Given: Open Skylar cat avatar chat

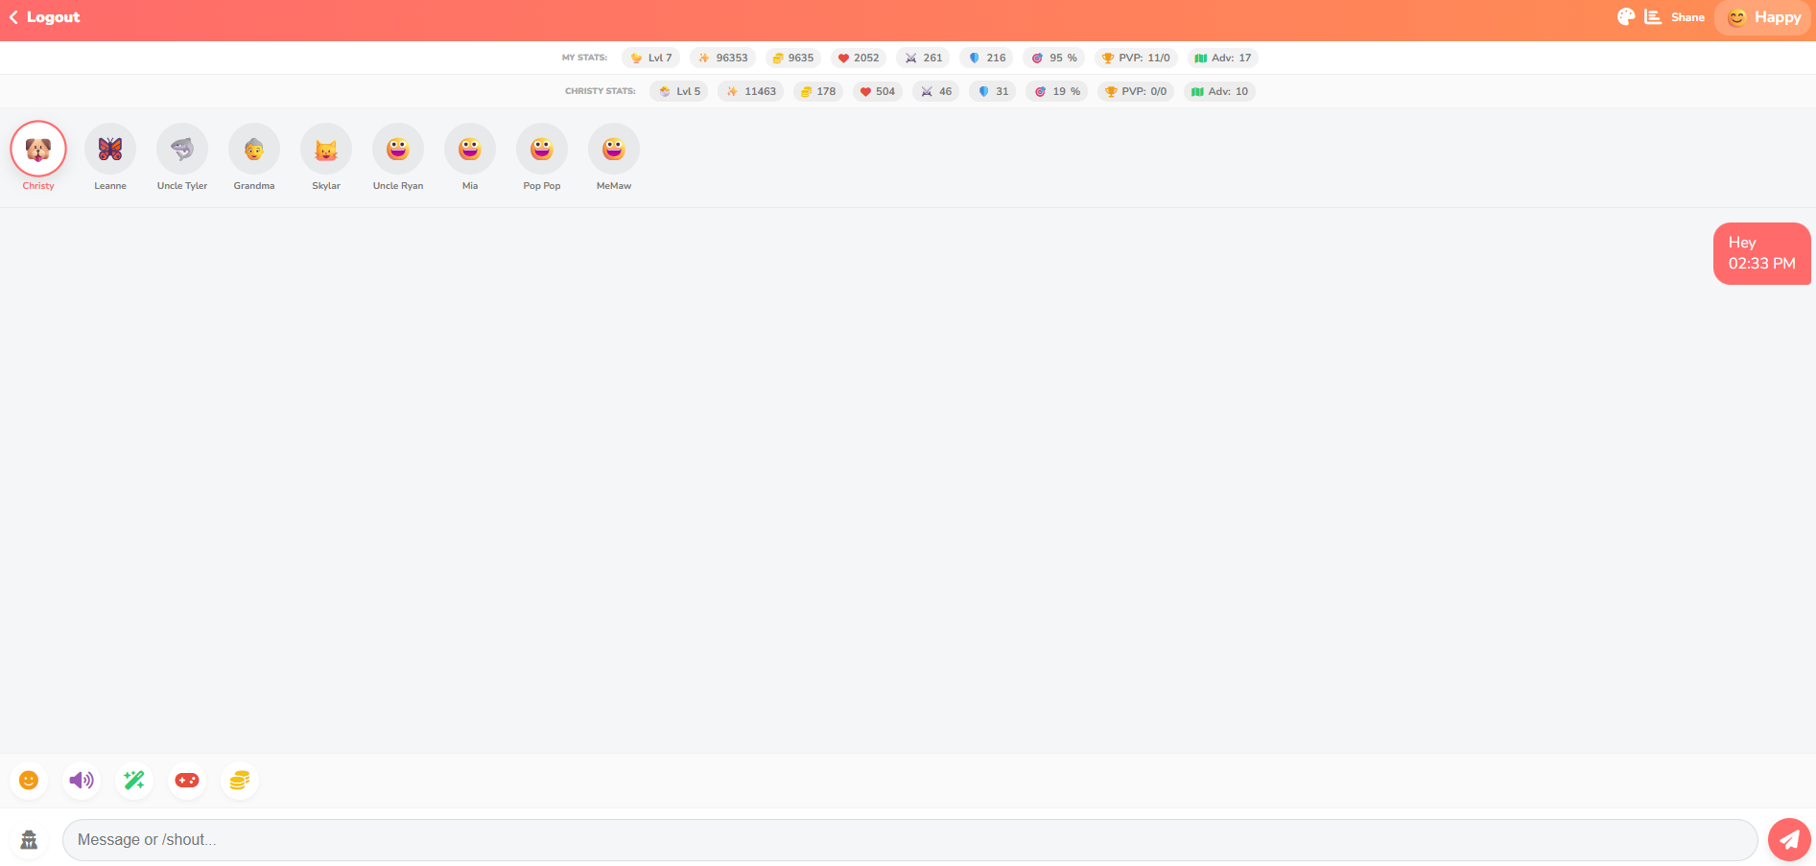Looking at the screenshot, I should coord(326,149).
